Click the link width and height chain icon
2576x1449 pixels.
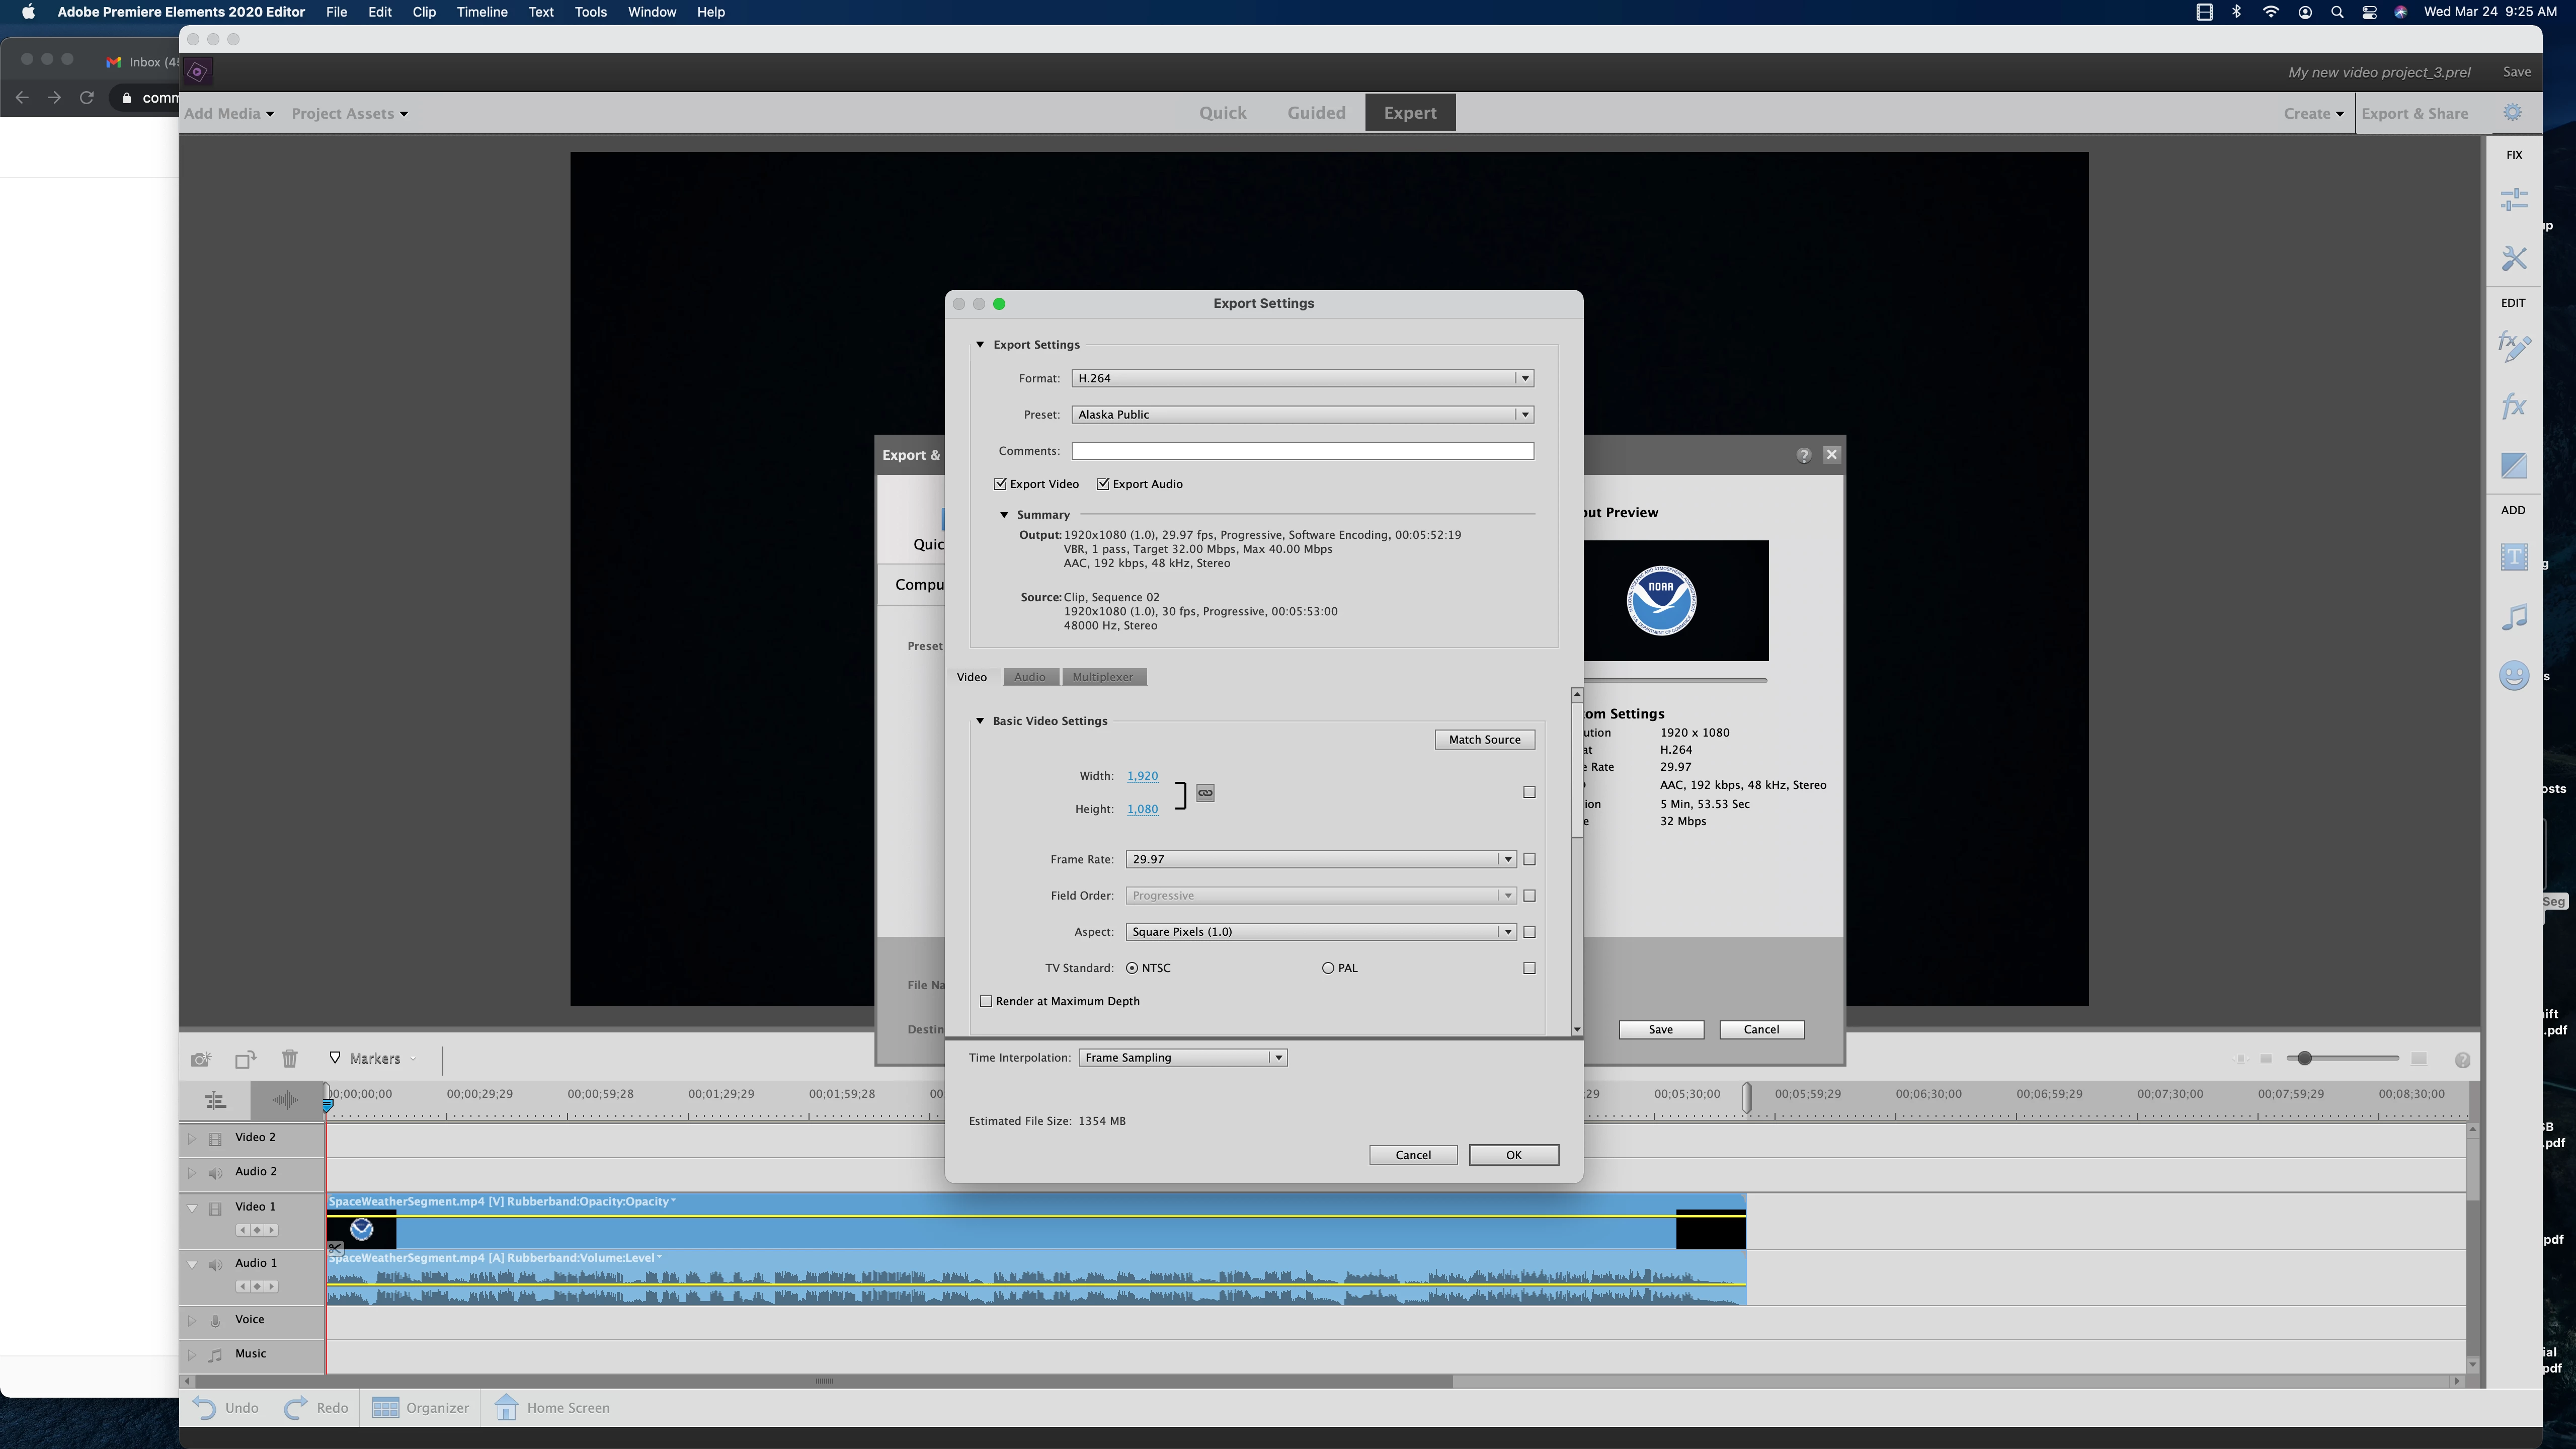click(x=1205, y=793)
